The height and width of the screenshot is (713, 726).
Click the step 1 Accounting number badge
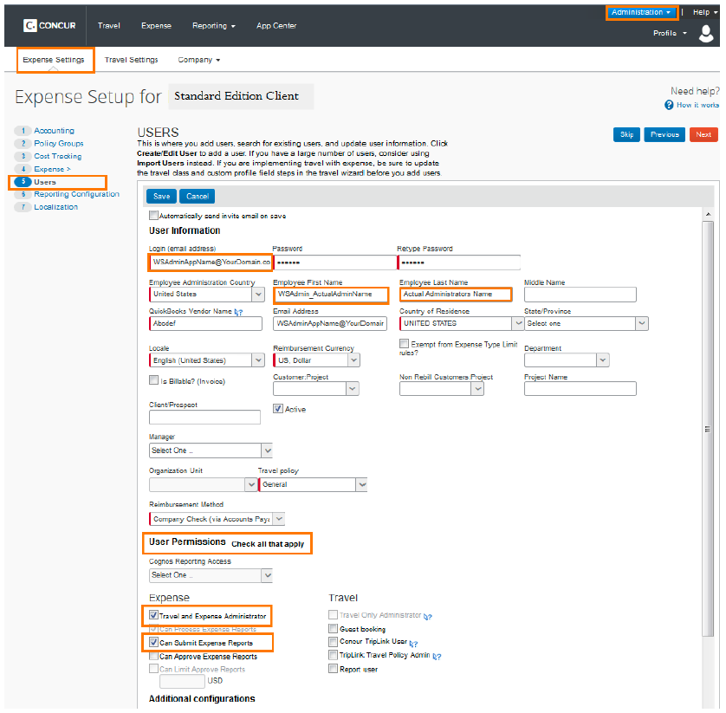coord(23,131)
